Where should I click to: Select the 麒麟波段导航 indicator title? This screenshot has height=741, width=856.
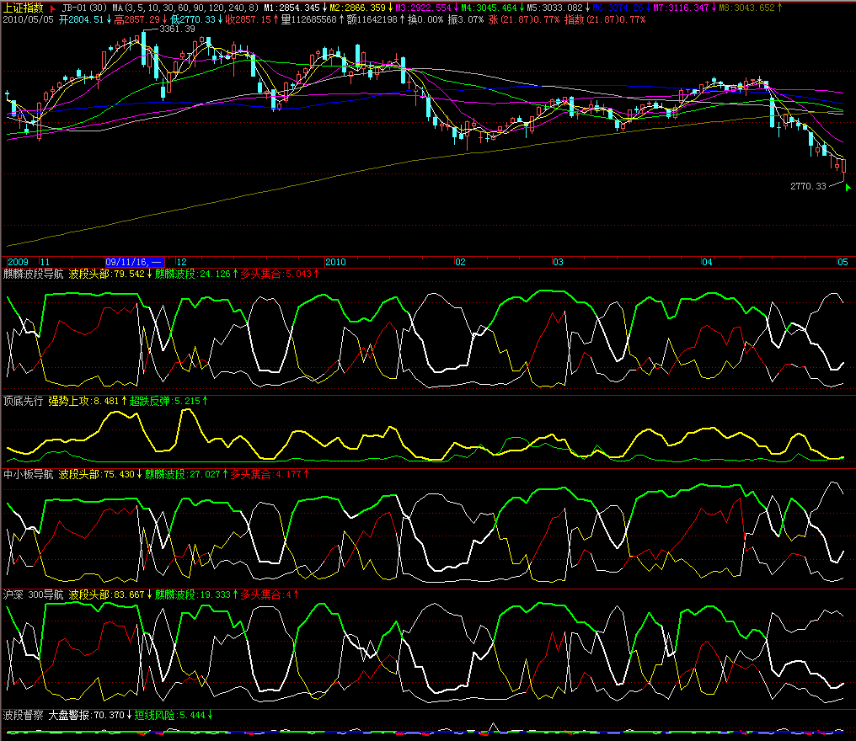point(33,274)
